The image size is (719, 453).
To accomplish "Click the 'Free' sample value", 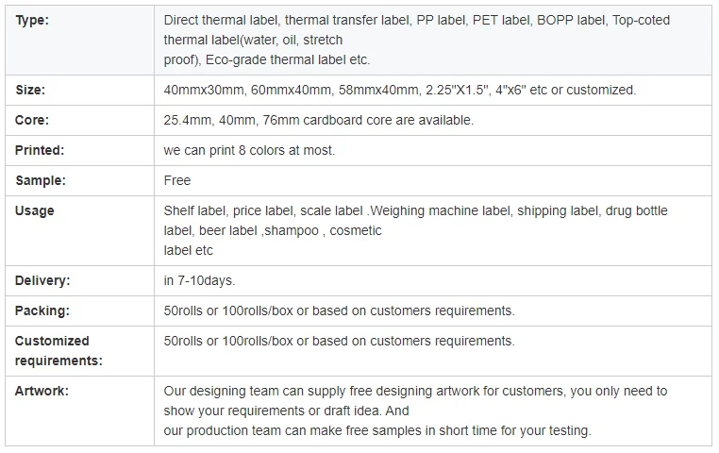I will tap(177, 180).
